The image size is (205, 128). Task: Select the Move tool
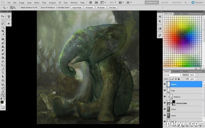[3, 16]
